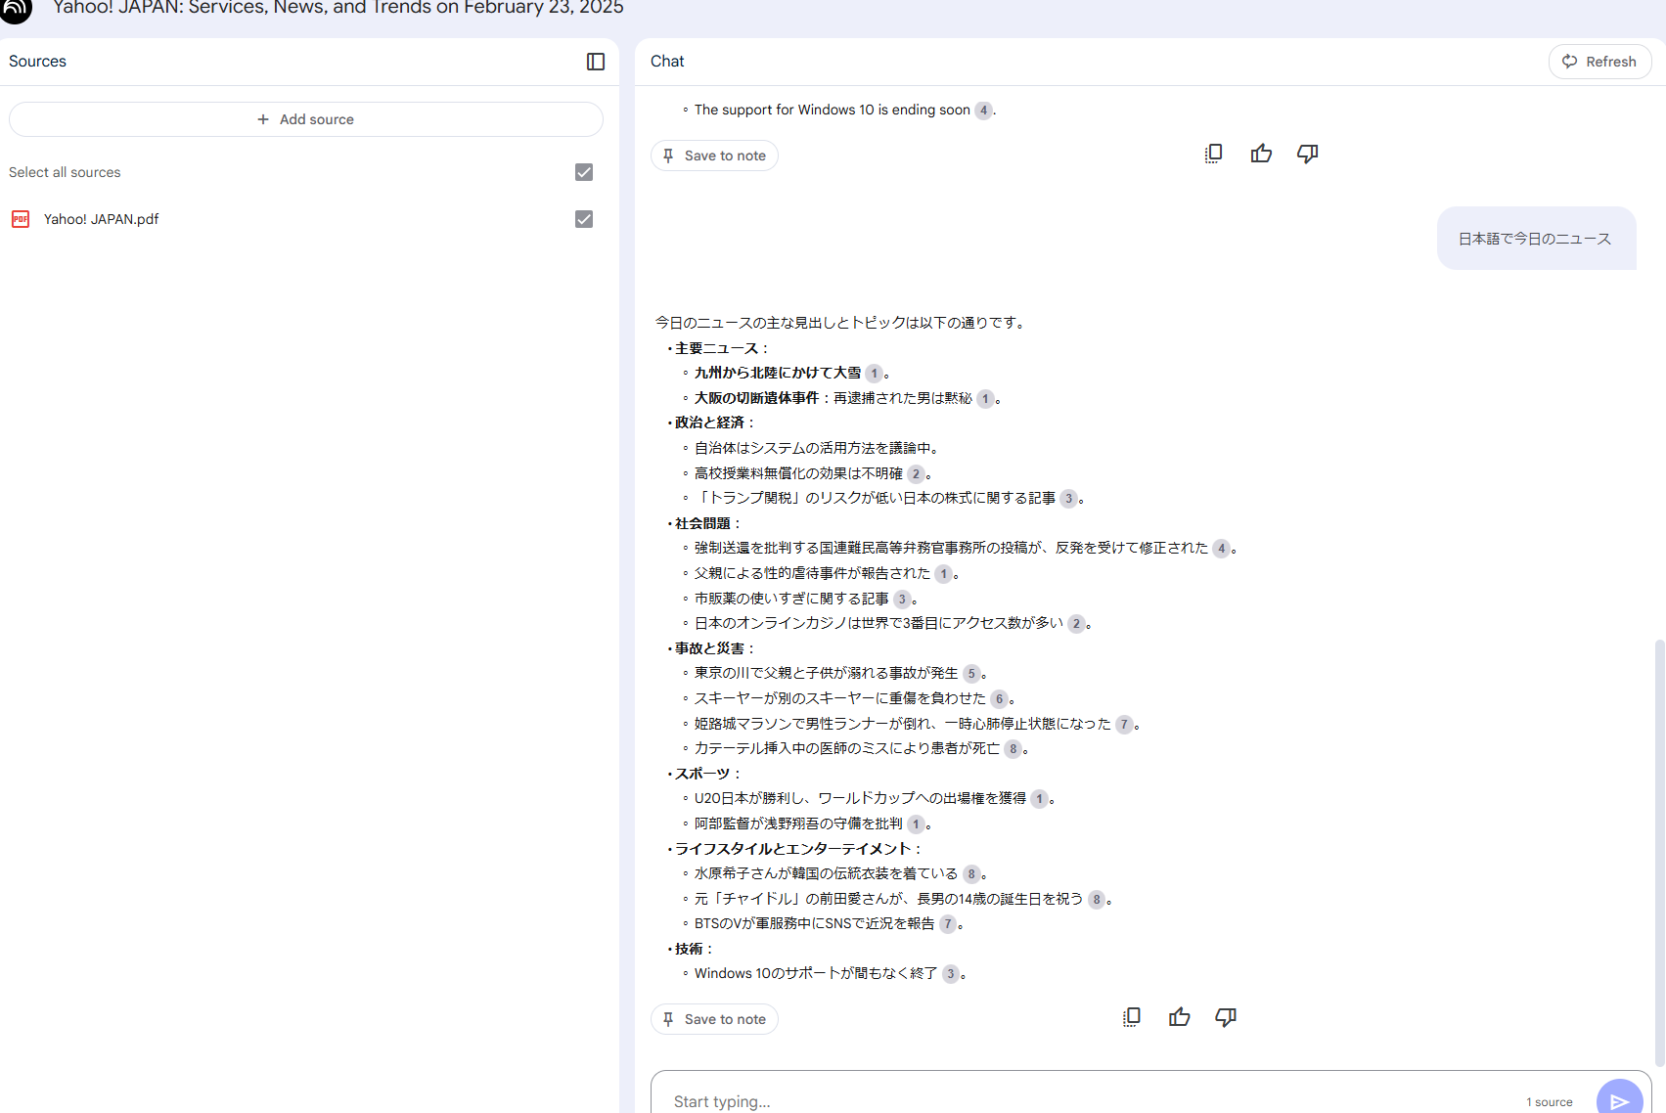The height and width of the screenshot is (1113, 1666).
Task: Click the 1 source label near input
Action: (x=1550, y=1102)
